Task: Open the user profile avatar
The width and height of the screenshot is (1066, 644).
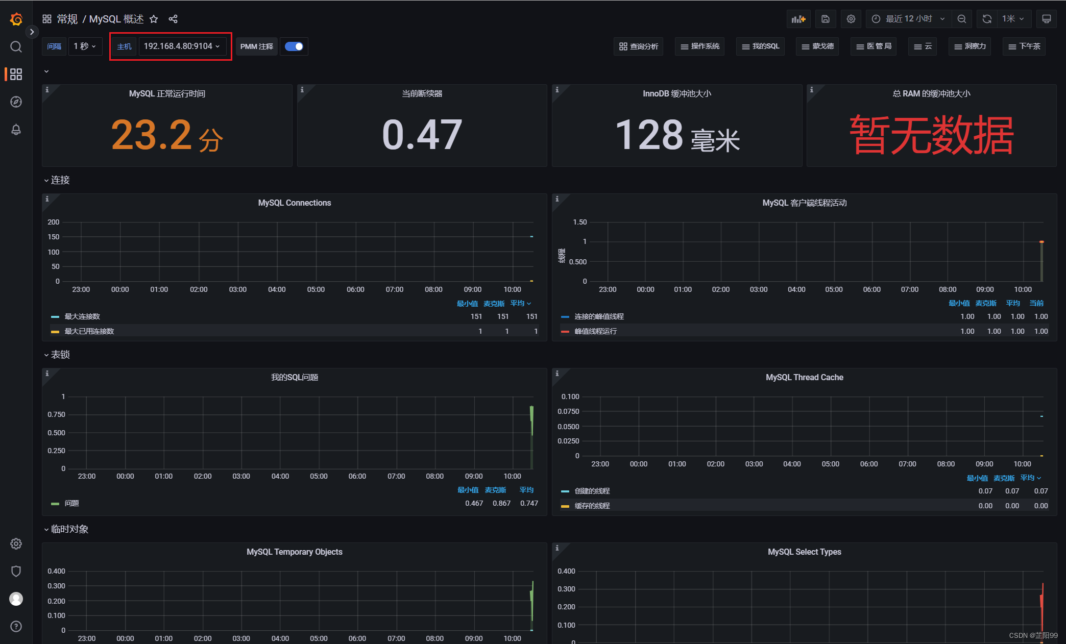Action: (x=16, y=599)
